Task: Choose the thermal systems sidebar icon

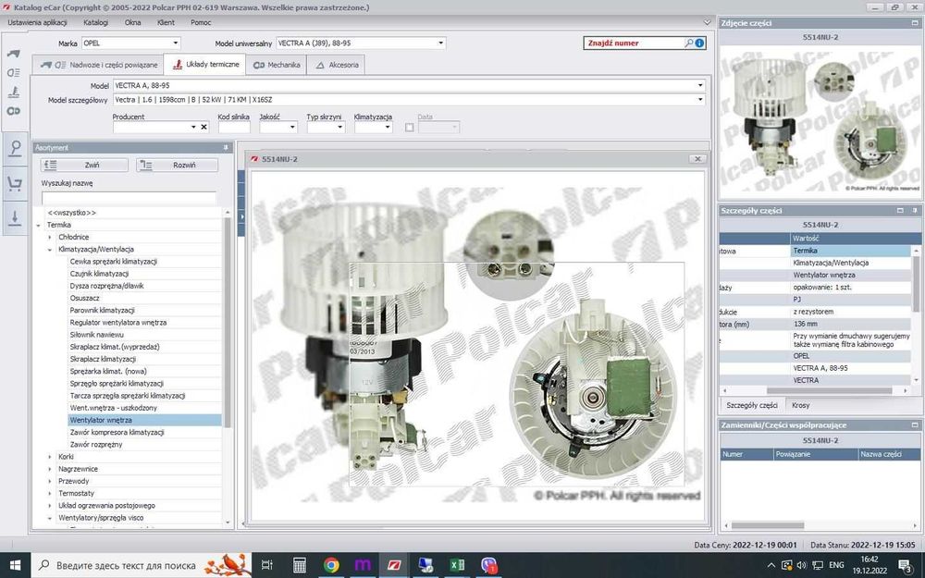Action: [14, 92]
